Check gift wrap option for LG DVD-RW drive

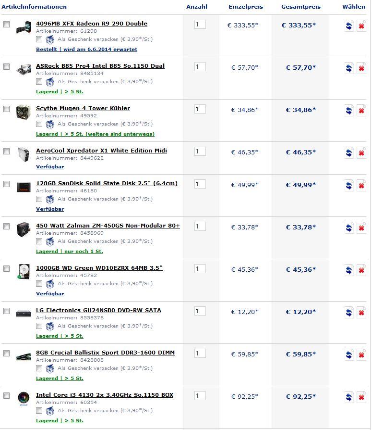coord(39,326)
